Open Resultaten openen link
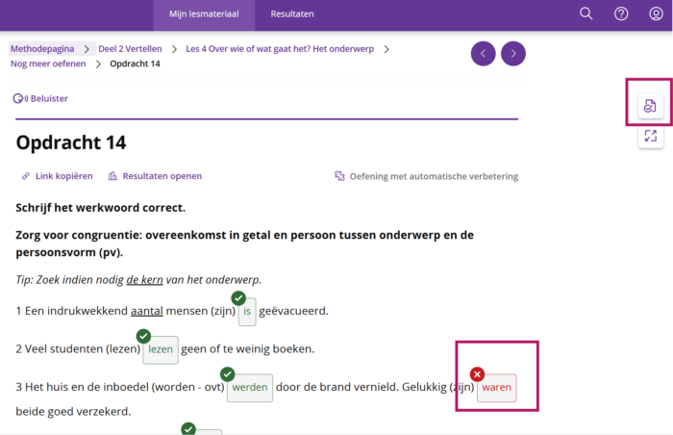The width and height of the screenshot is (673, 435). click(155, 176)
